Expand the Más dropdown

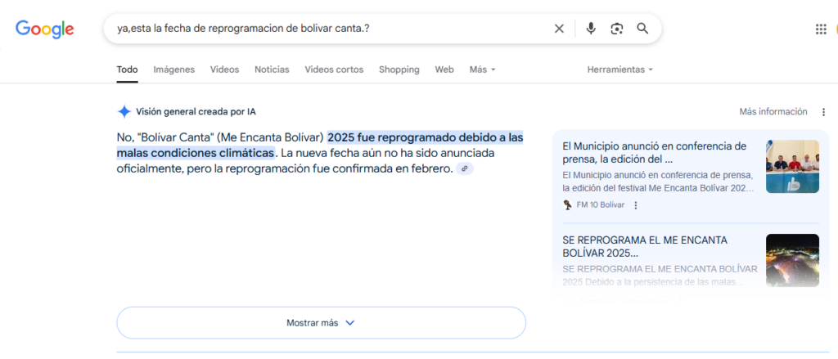(x=482, y=70)
